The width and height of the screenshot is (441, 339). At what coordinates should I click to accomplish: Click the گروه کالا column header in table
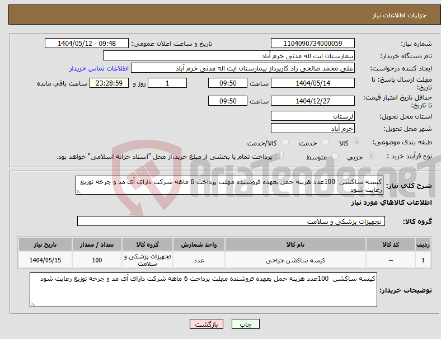click(x=147, y=244)
